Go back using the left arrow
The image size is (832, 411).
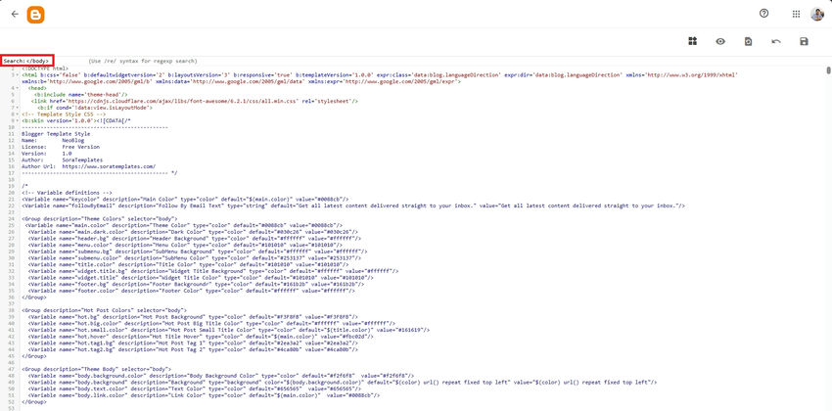coord(15,14)
